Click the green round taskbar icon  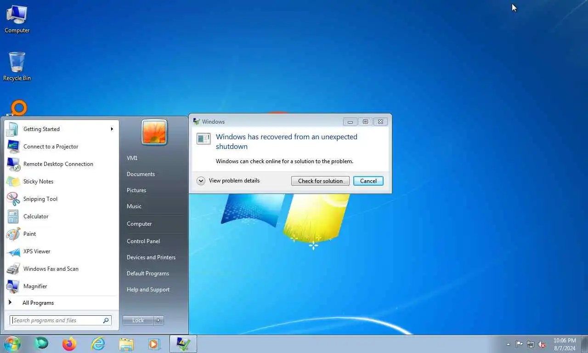pos(41,343)
